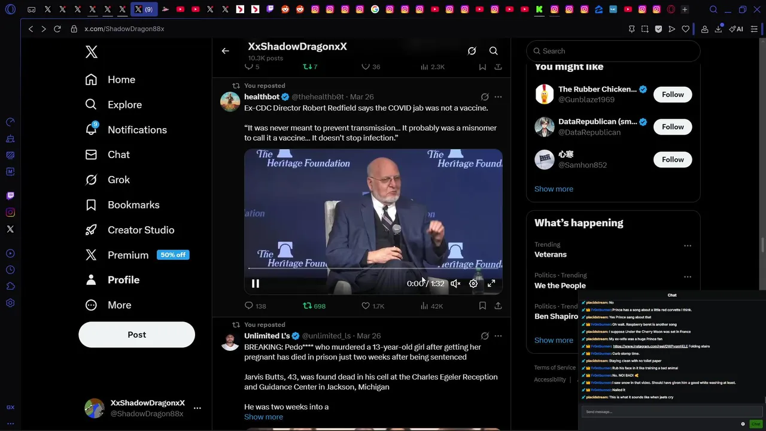Unmute the video sound icon

[x=455, y=284]
